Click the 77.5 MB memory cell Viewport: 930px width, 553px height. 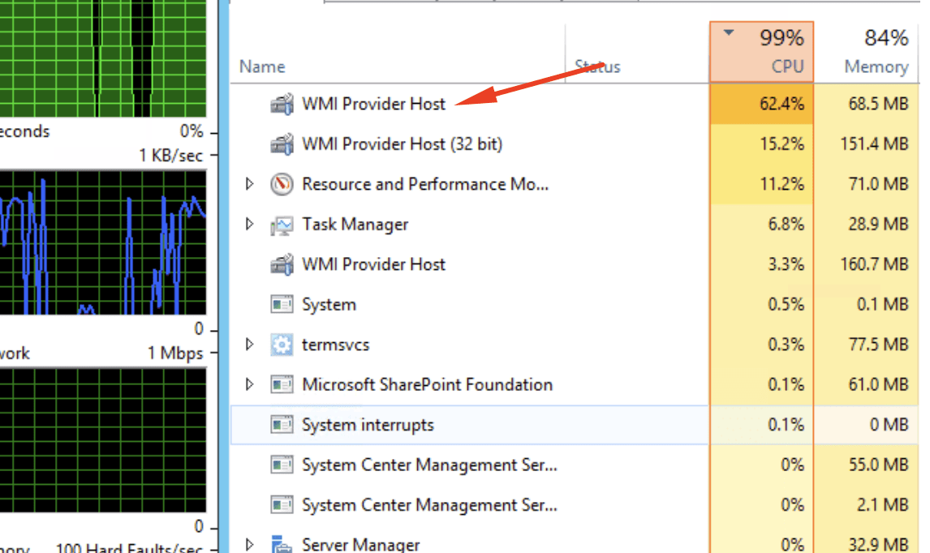[867, 345]
